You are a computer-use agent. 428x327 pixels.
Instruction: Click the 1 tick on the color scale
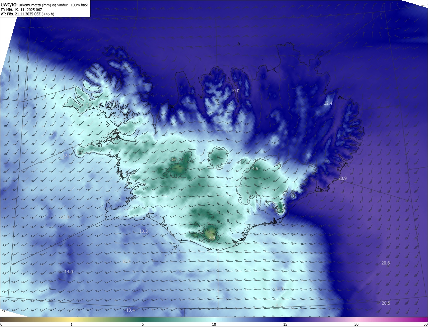72,324
